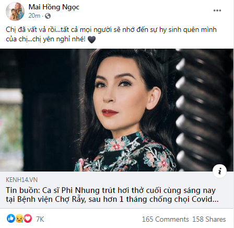Click headline text "tại Bệnh viện Chợ Rẫy"
This screenshot has height=228, width=234.
tap(46, 199)
